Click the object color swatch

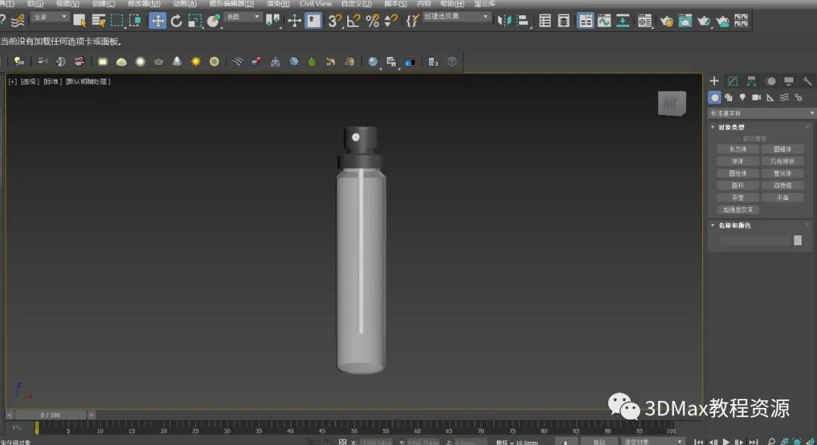[797, 240]
